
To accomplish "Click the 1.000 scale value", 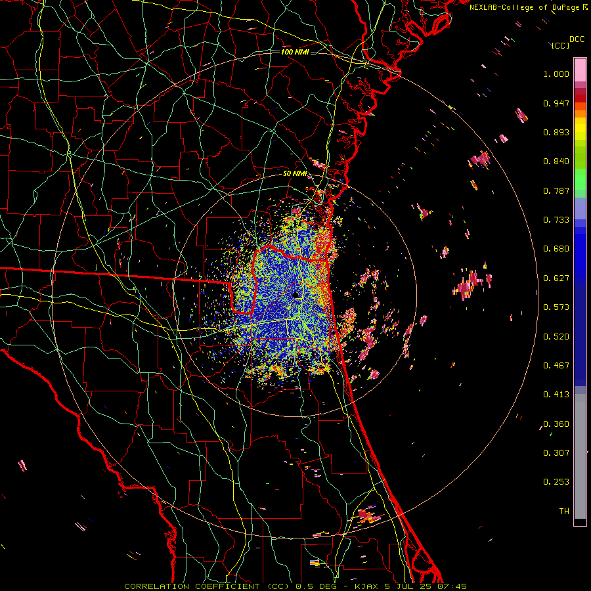I will pos(556,74).
